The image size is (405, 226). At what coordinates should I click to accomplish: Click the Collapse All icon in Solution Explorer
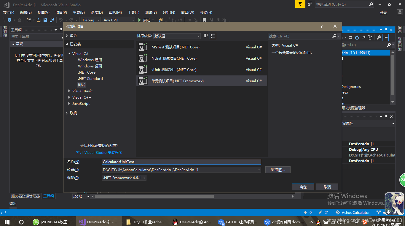pyautogui.click(x=363, y=37)
